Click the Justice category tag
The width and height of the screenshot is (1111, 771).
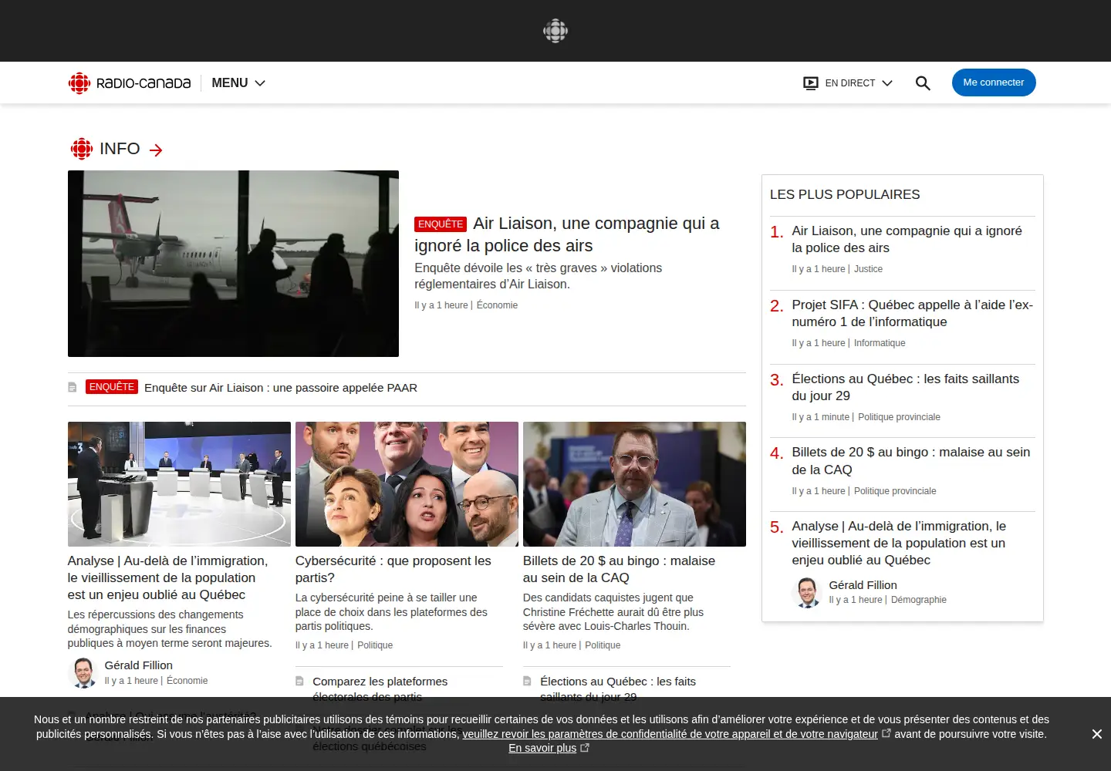coord(868,269)
